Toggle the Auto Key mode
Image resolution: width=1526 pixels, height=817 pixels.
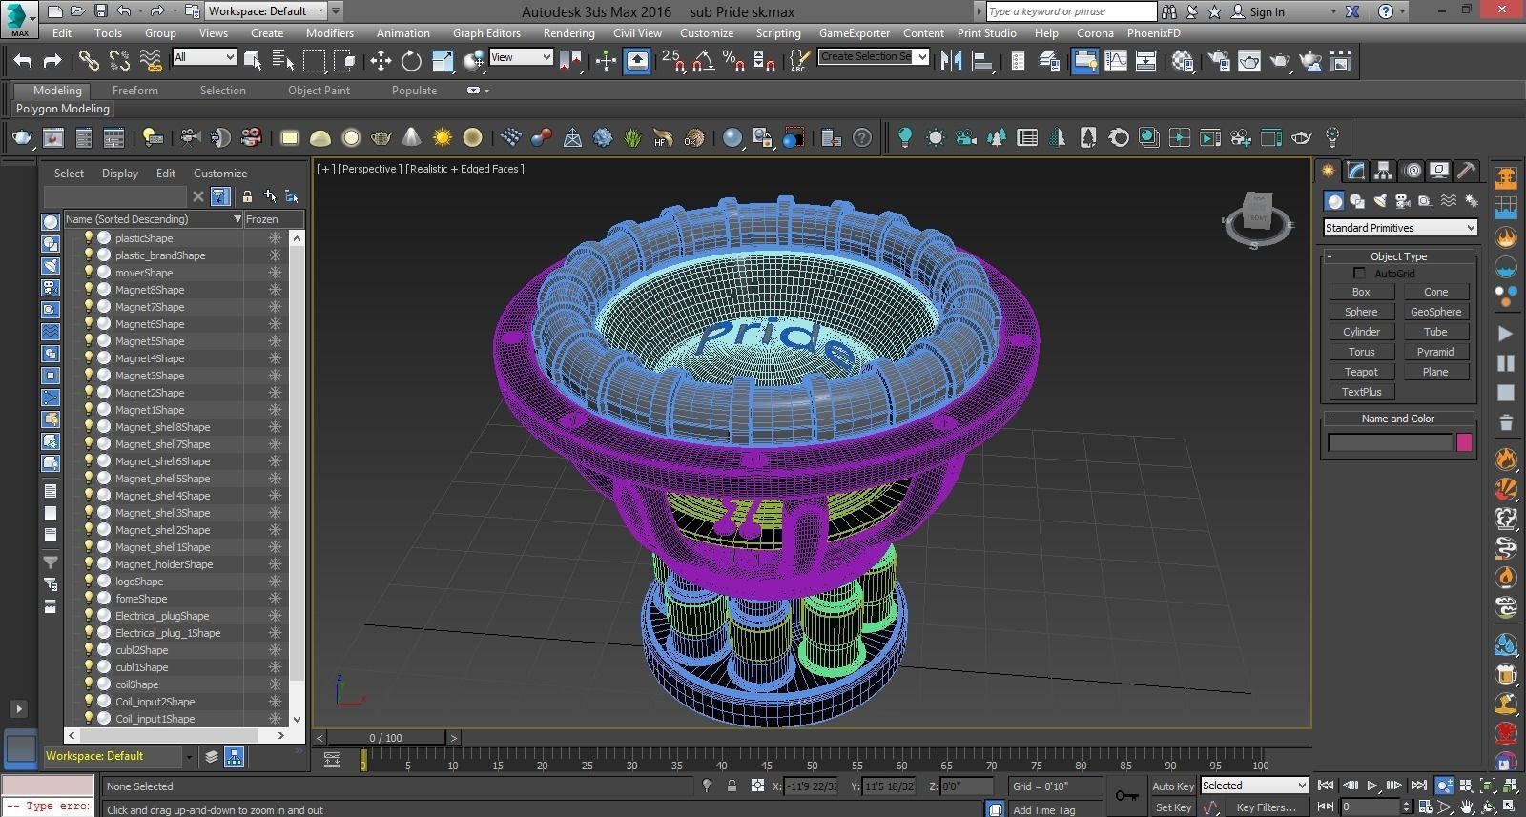tap(1172, 786)
